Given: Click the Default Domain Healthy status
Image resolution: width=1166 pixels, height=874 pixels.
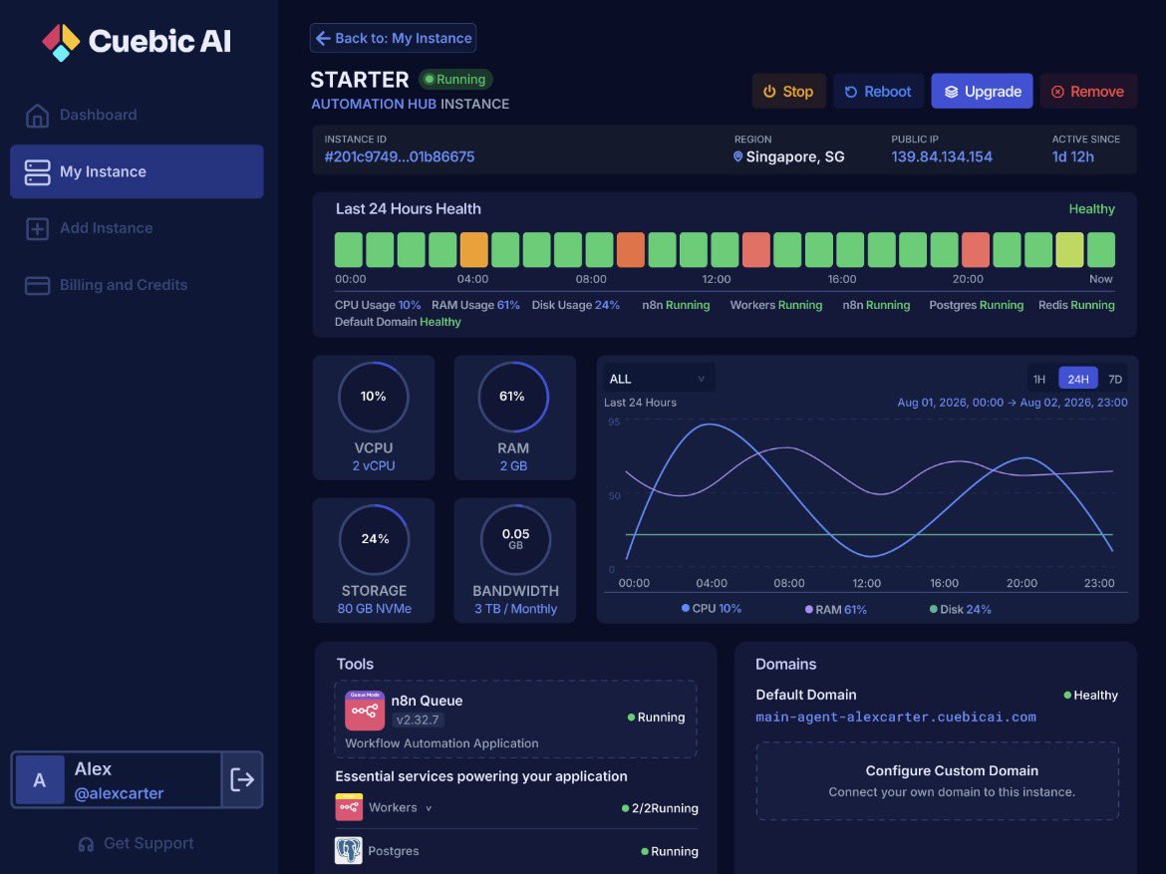Looking at the screenshot, I should (1091, 696).
